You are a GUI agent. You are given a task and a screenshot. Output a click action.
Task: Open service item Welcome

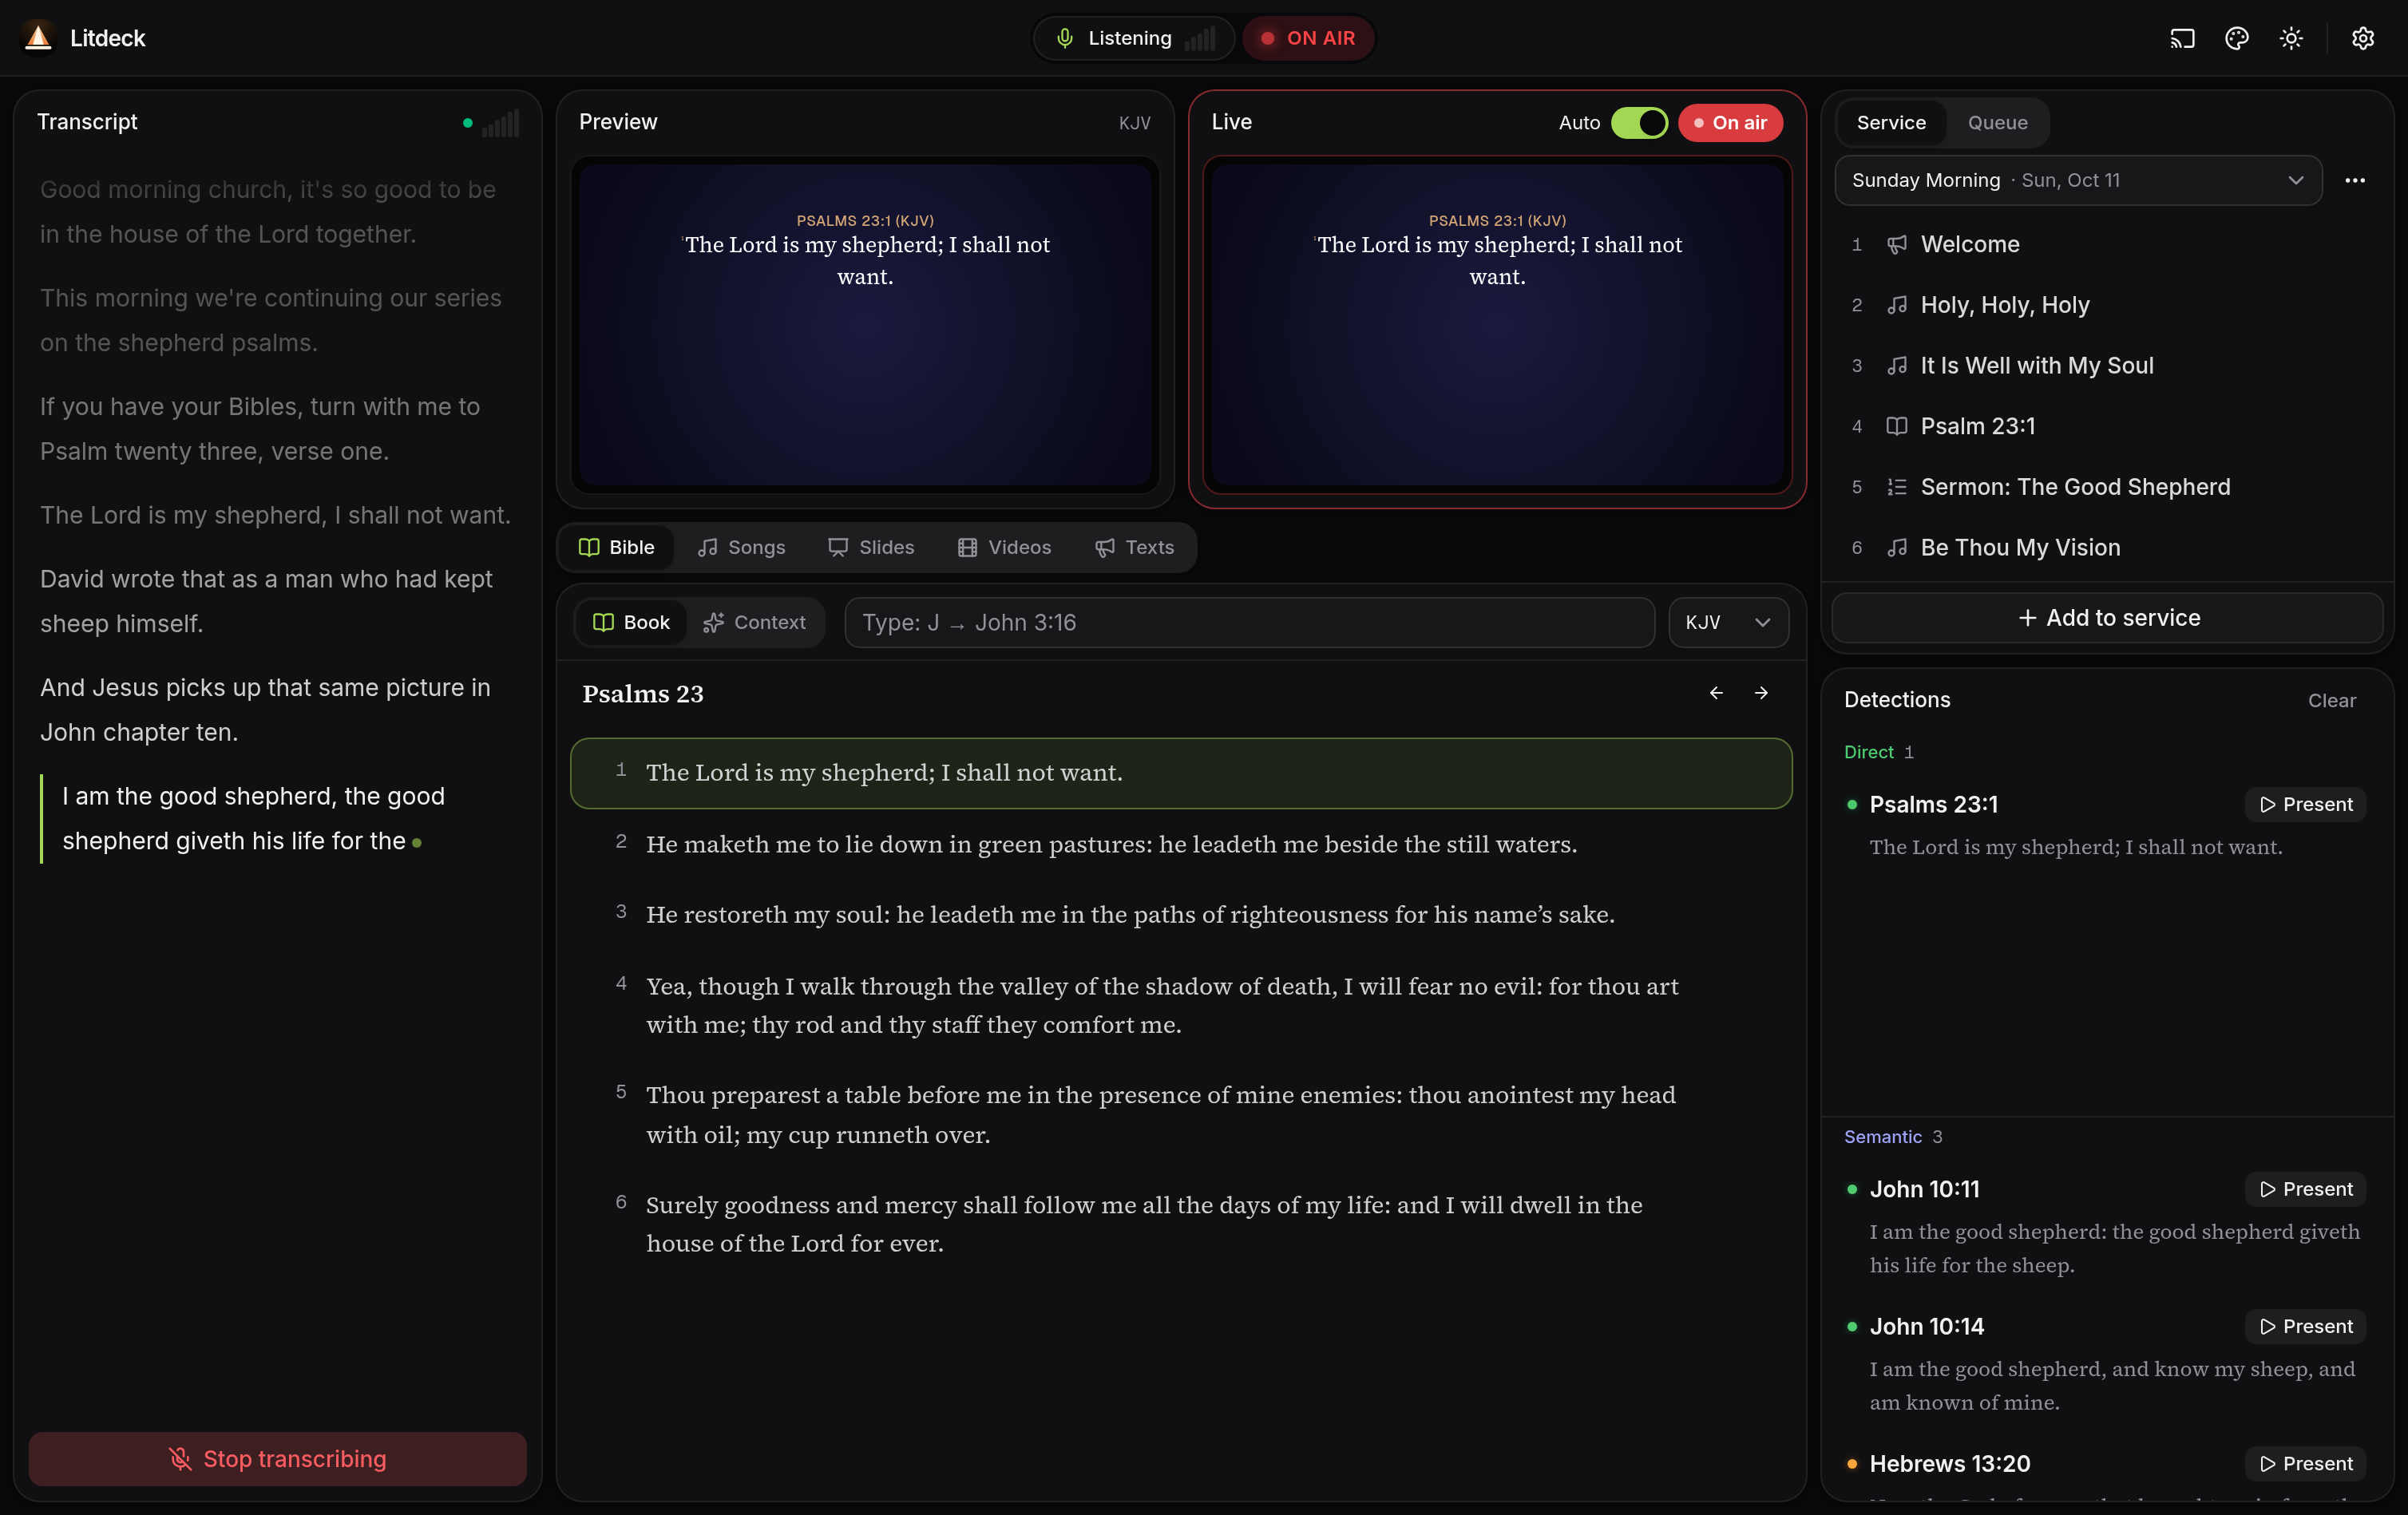(2107, 244)
